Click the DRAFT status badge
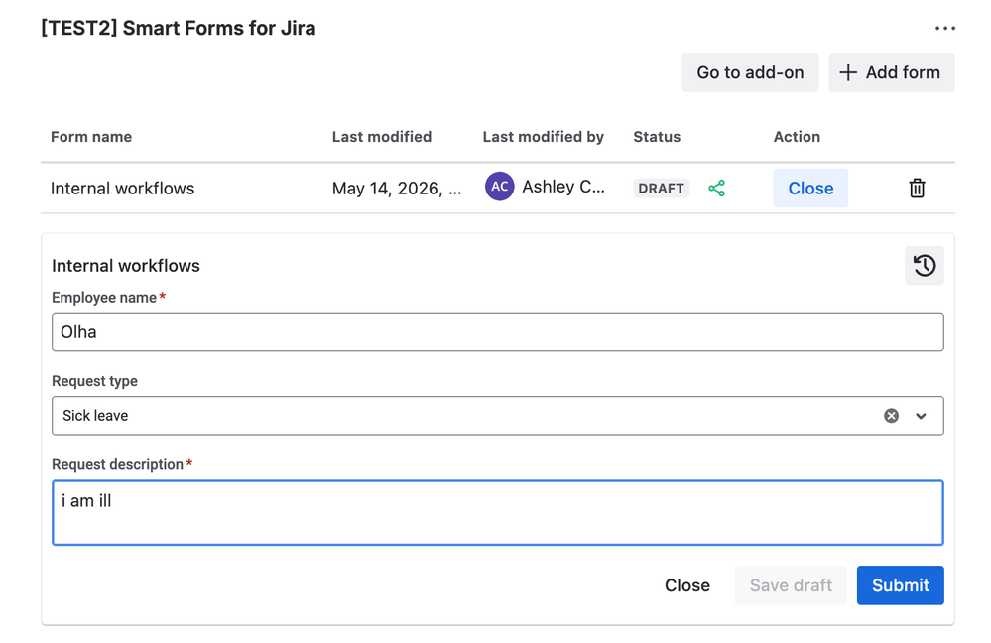The image size is (991, 643). pyautogui.click(x=661, y=188)
